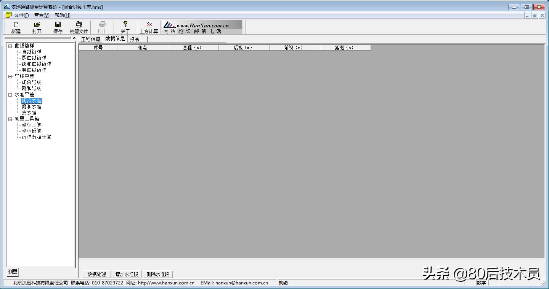
Task: Click the 打印 (Print) printer icon
Action: 102,24
